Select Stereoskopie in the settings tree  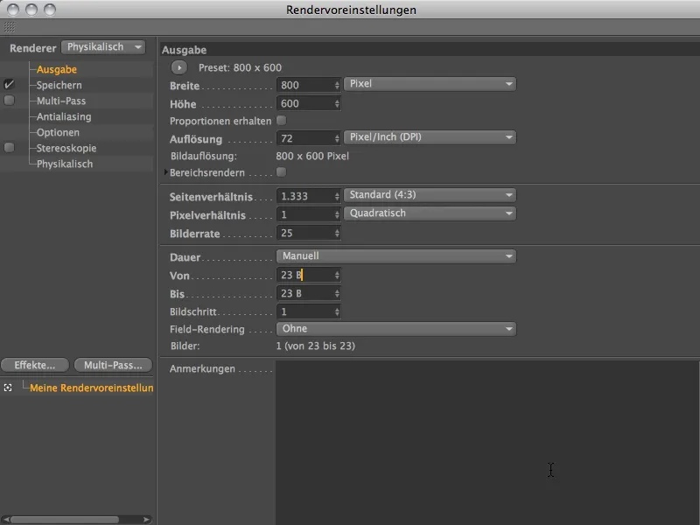pyautogui.click(x=66, y=148)
